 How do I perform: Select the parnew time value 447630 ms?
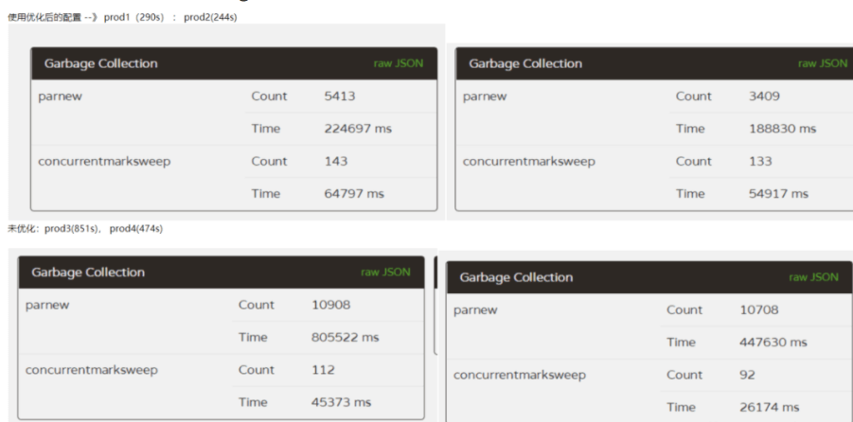(773, 342)
